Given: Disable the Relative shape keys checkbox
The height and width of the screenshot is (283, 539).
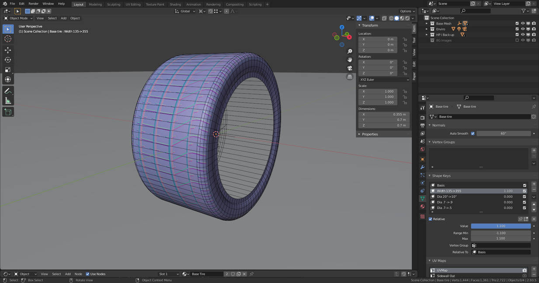Looking at the screenshot, I should click(x=431, y=219).
